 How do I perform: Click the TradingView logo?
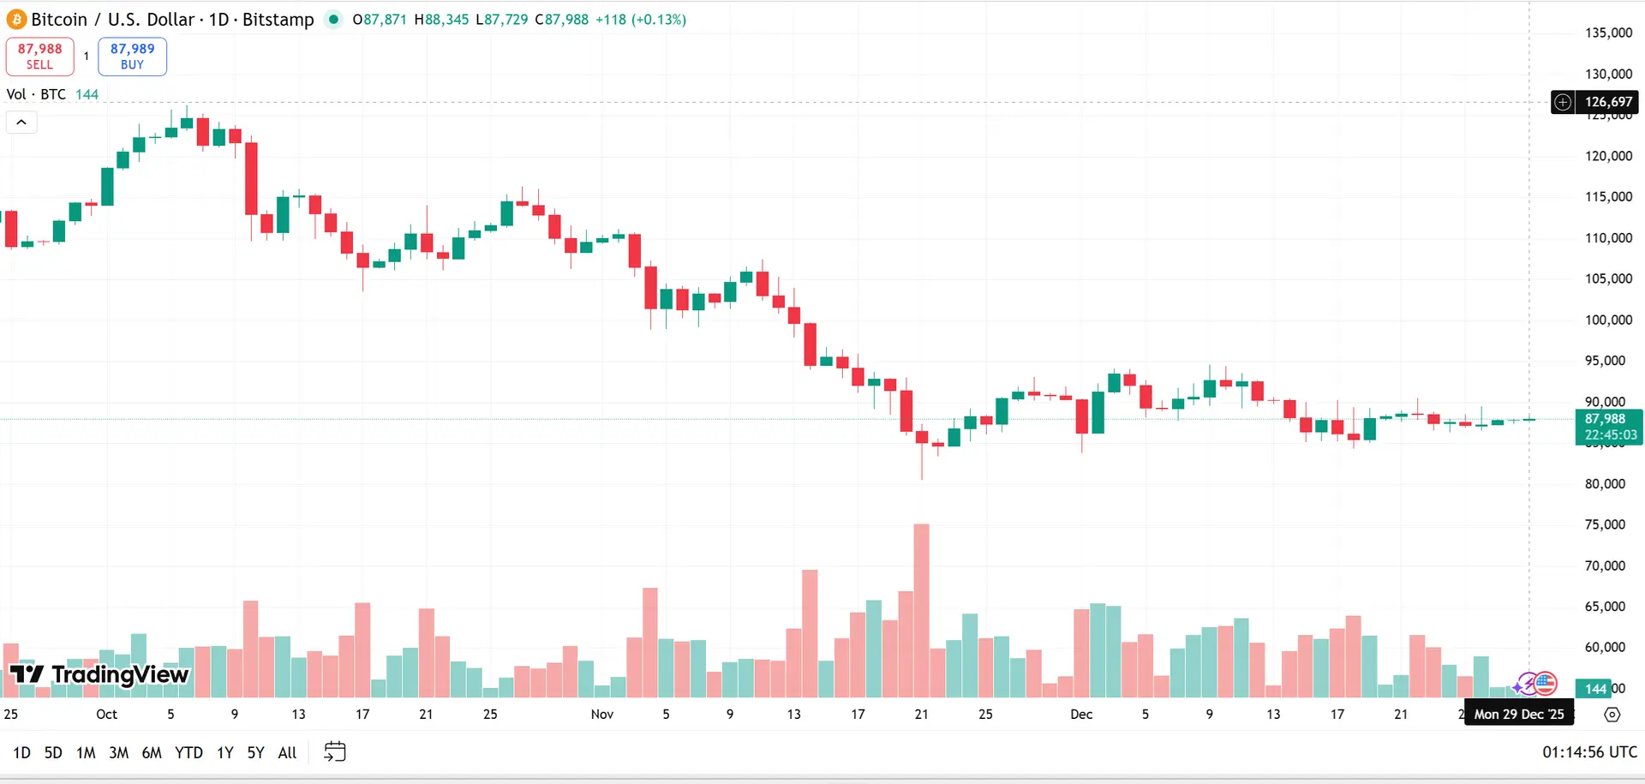[x=99, y=674]
